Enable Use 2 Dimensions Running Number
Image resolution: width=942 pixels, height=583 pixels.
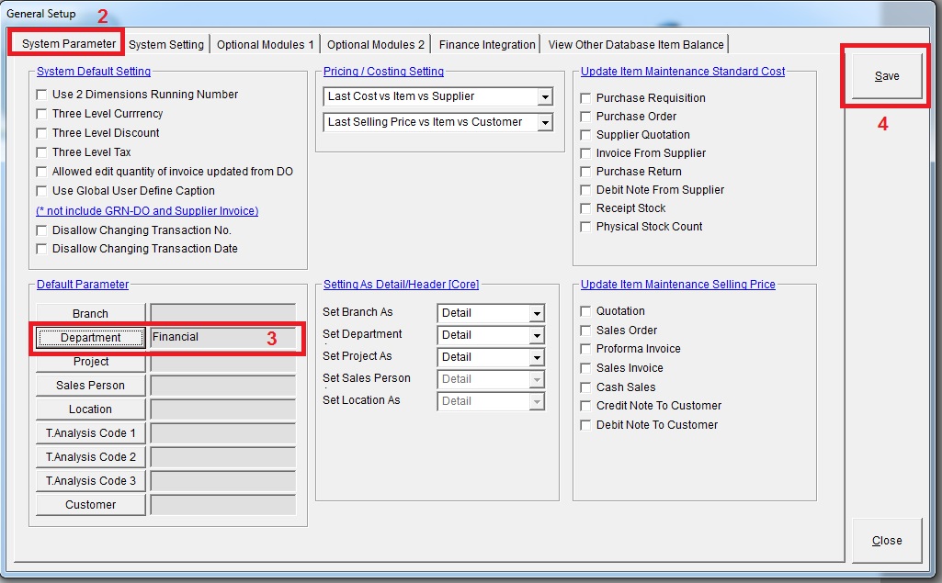point(41,95)
